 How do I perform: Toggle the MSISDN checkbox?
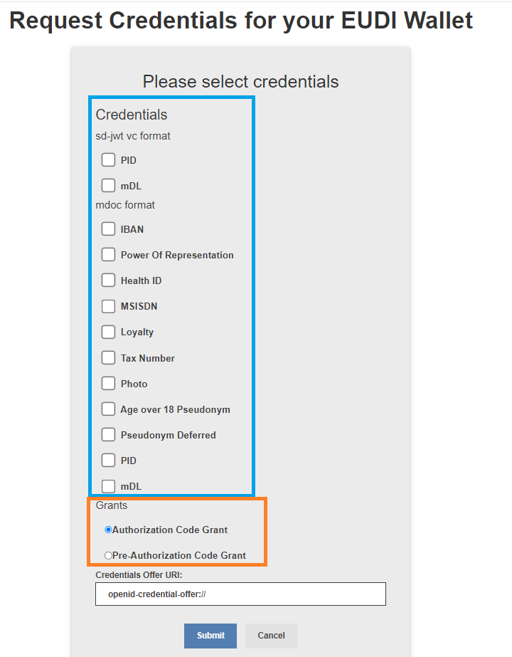[108, 306]
